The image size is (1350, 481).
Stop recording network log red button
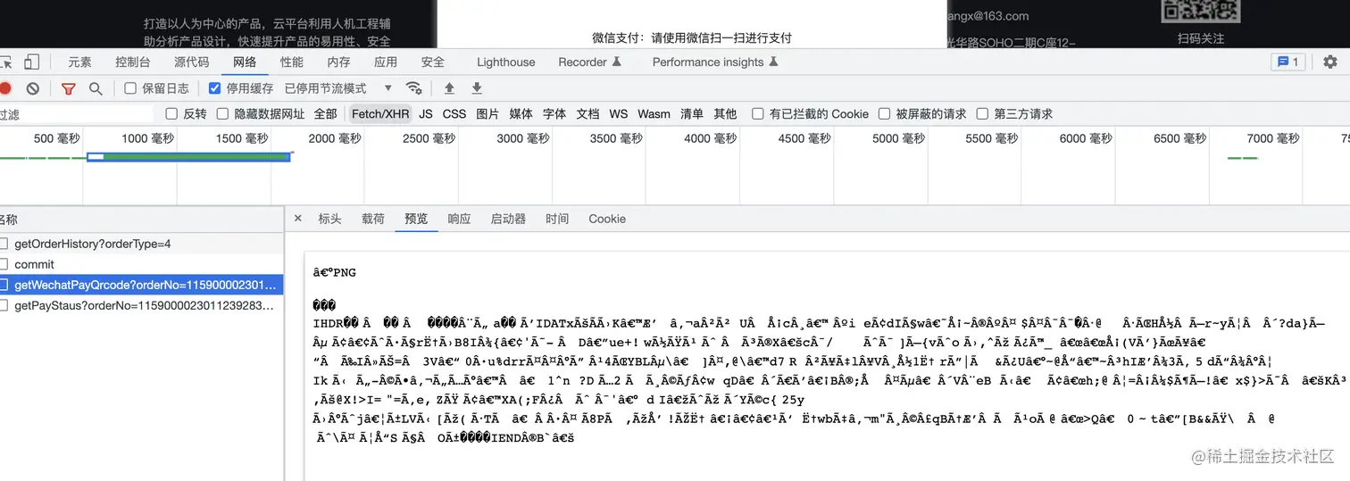pyautogui.click(x=4, y=88)
